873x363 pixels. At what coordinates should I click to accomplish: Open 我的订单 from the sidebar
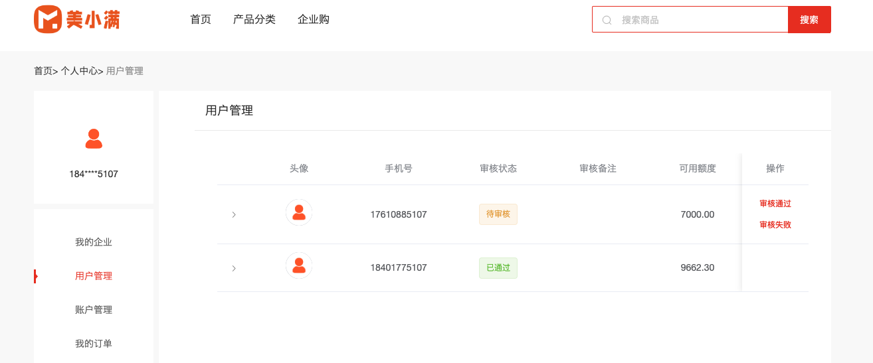coord(94,344)
